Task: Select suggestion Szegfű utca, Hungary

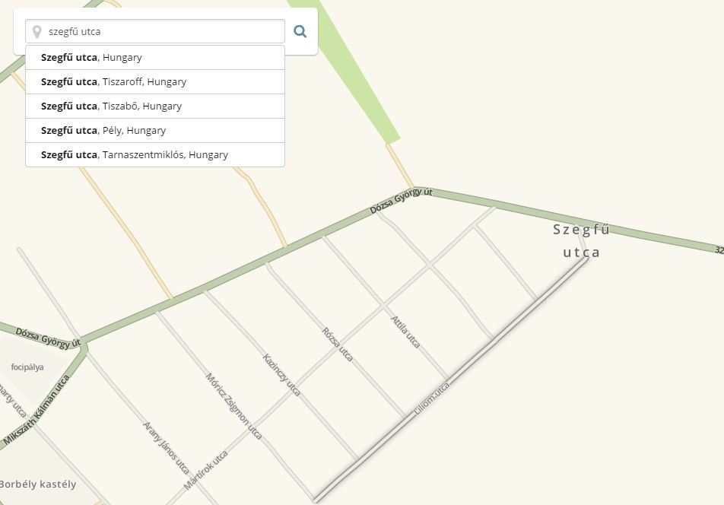Action: click(x=155, y=58)
